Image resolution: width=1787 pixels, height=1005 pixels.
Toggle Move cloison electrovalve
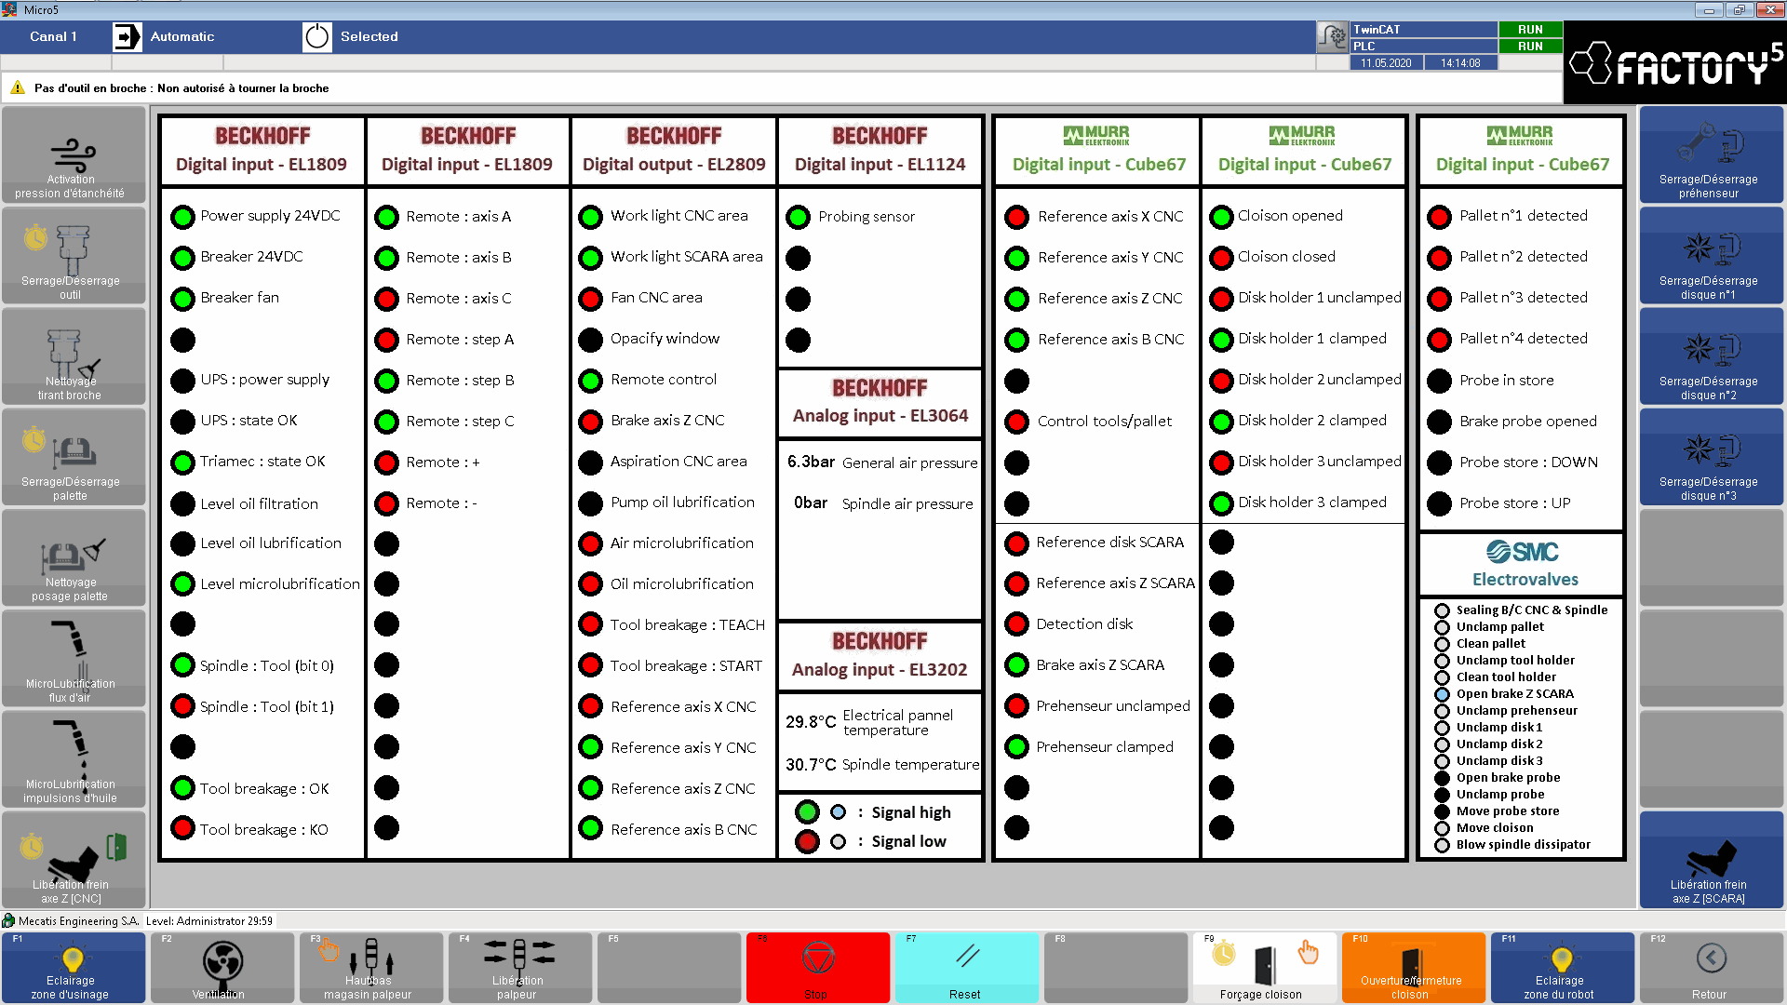[x=1442, y=828]
